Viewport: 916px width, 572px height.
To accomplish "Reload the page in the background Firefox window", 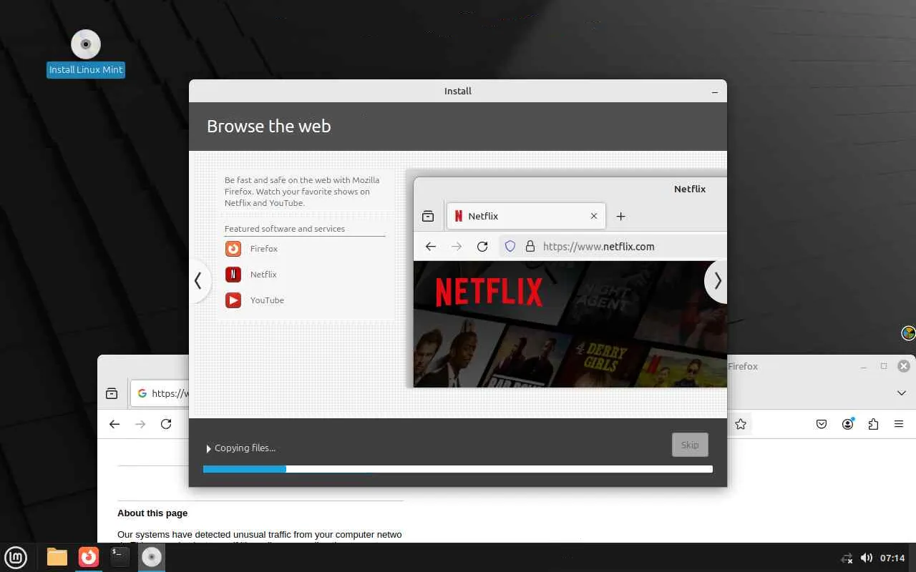I will click(x=166, y=424).
